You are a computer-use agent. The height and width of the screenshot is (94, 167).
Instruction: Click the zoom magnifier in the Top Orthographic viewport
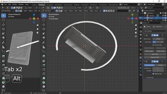coord(136,25)
